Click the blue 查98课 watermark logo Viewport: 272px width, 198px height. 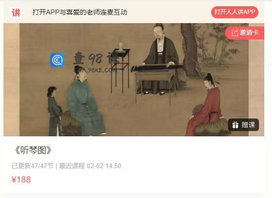[x=57, y=60]
